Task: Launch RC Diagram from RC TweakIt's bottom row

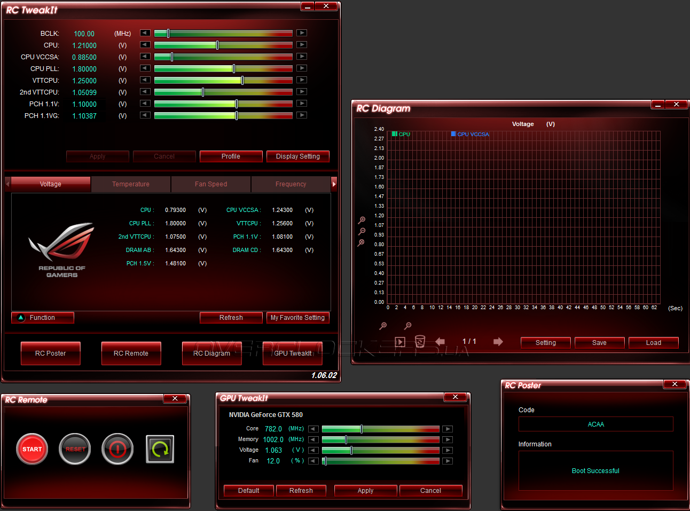Action: [x=212, y=353]
